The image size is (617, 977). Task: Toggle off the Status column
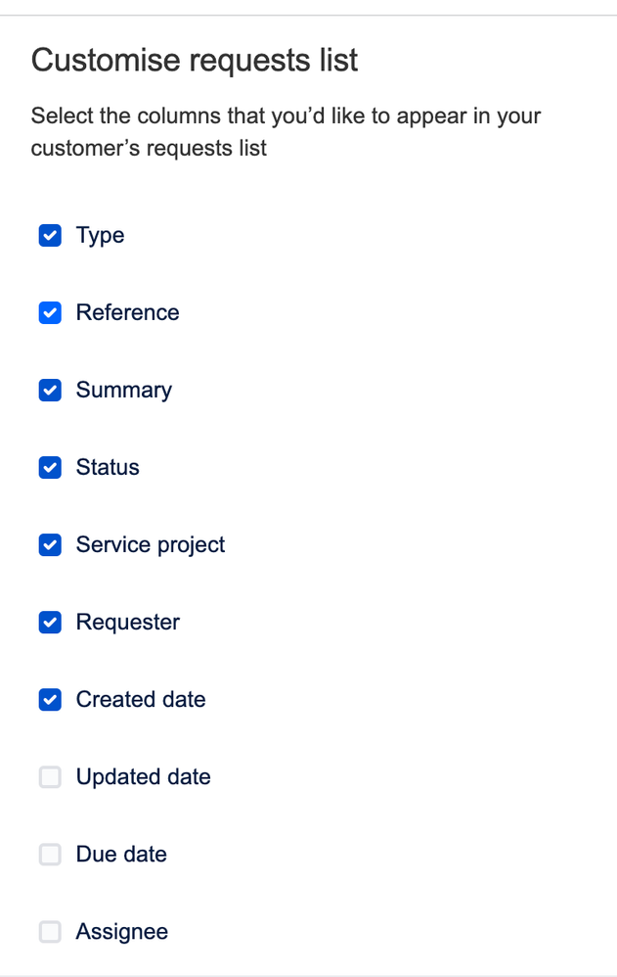[49, 467]
